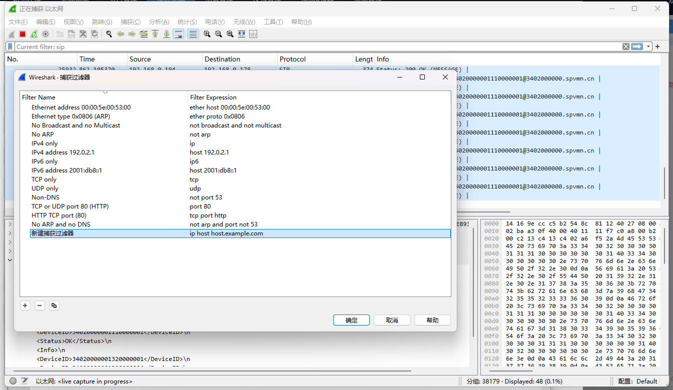Image resolution: width=673 pixels, height=390 pixels.
Task: Open the display filter history dropdown
Action: (648, 46)
